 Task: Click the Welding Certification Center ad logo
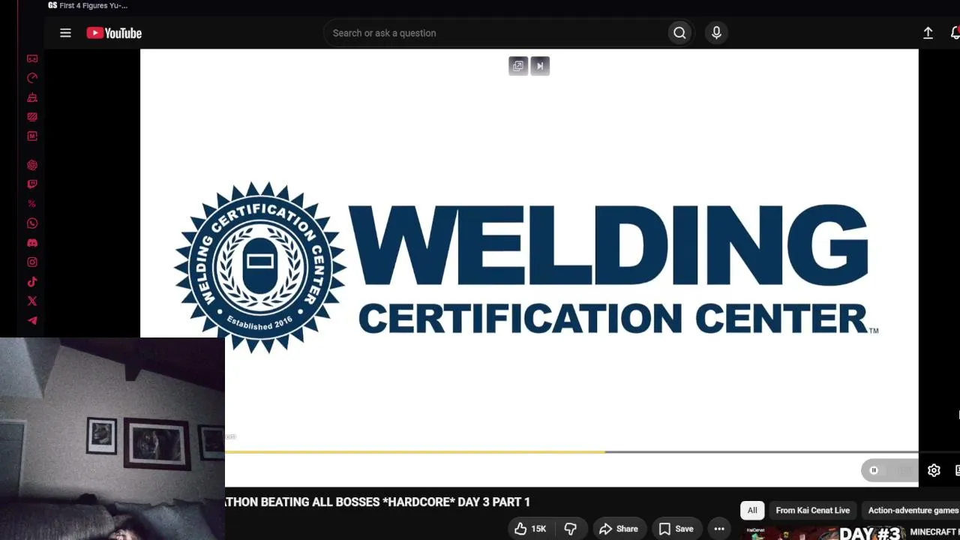[526, 268]
